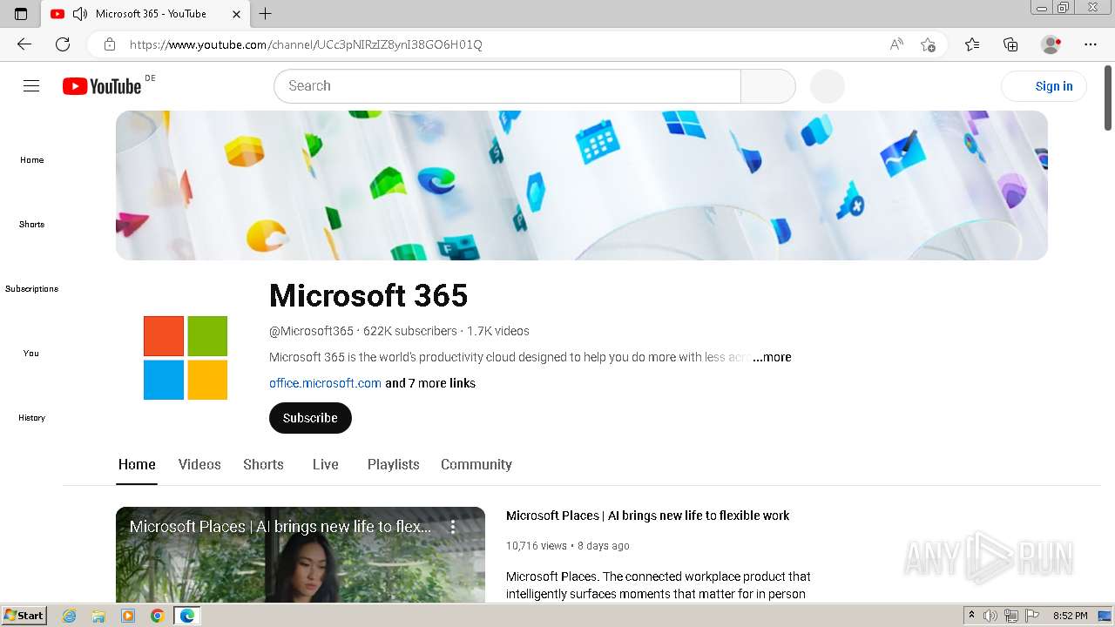The image size is (1115, 627).
Task: Click the 1.7K videos text
Action: [x=498, y=331]
